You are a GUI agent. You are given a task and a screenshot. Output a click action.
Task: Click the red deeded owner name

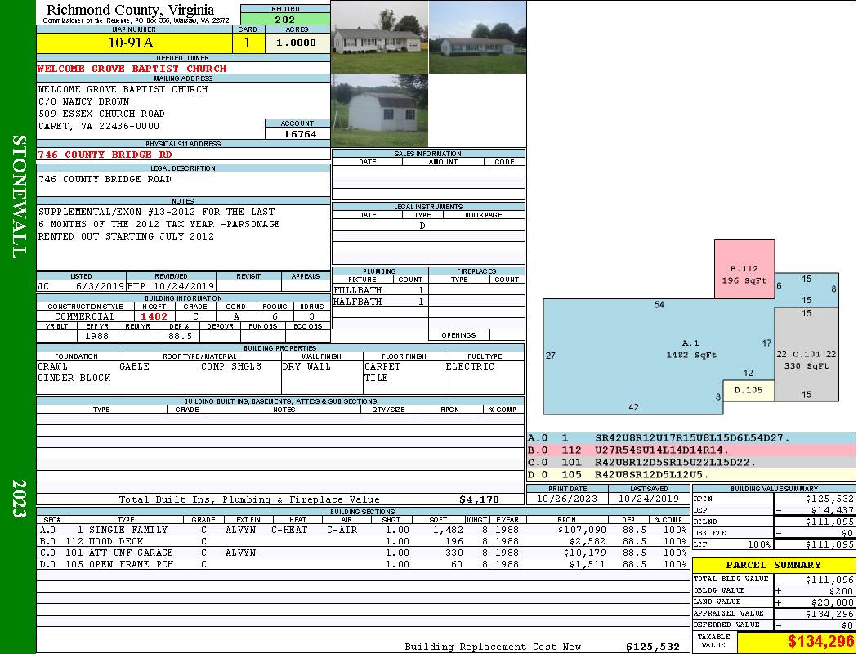click(x=132, y=69)
